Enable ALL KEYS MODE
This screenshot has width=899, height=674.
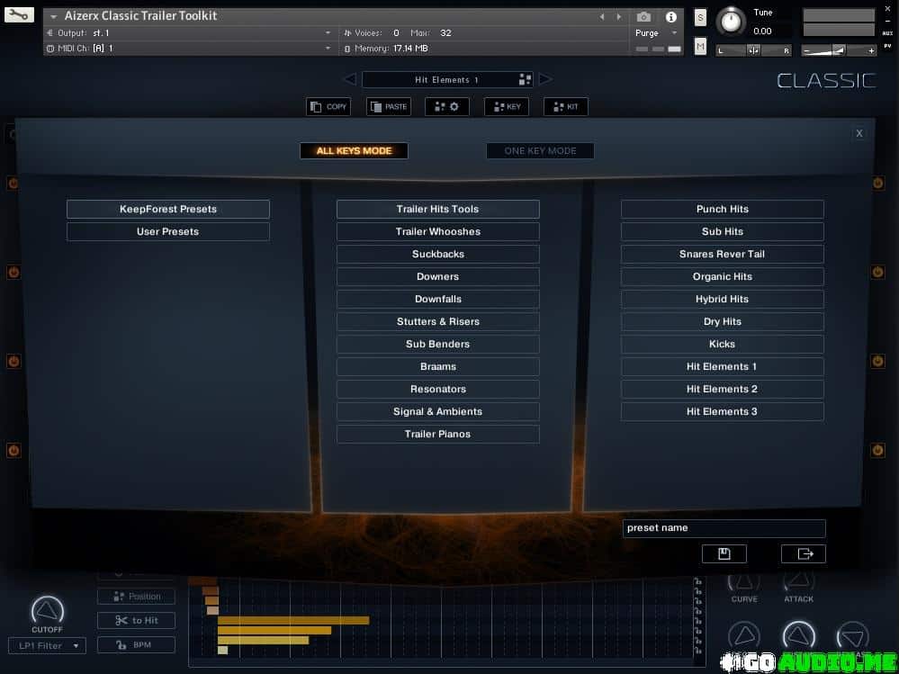(x=354, y=151)
